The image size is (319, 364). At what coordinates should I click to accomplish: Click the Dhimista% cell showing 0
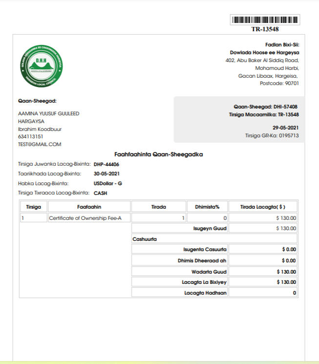(207, 218)
